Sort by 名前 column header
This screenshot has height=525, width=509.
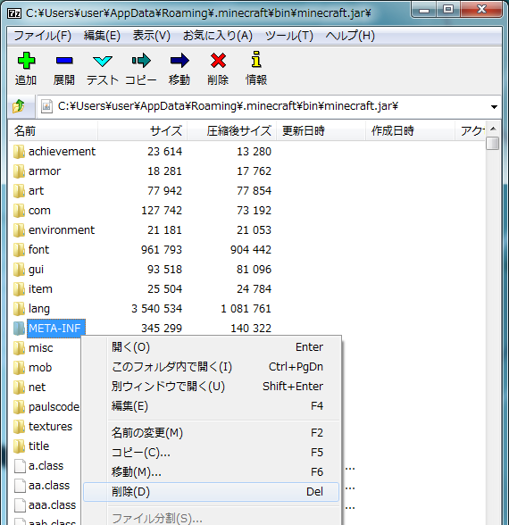coord(53,130)
